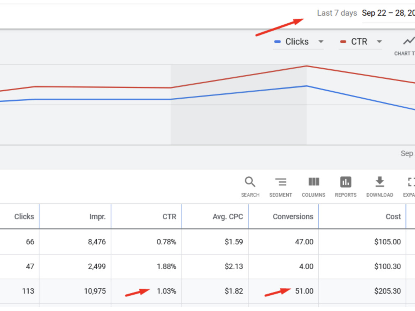Viewport: 415px width, 311px height.
Task: Download the table data
Action: tap(380, 187)
